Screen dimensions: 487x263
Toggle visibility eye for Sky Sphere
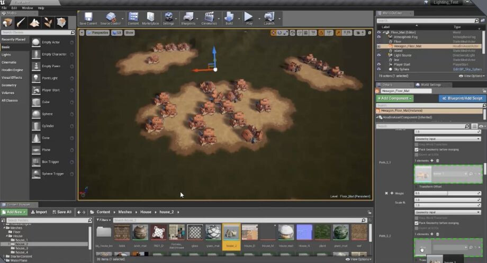378,69
